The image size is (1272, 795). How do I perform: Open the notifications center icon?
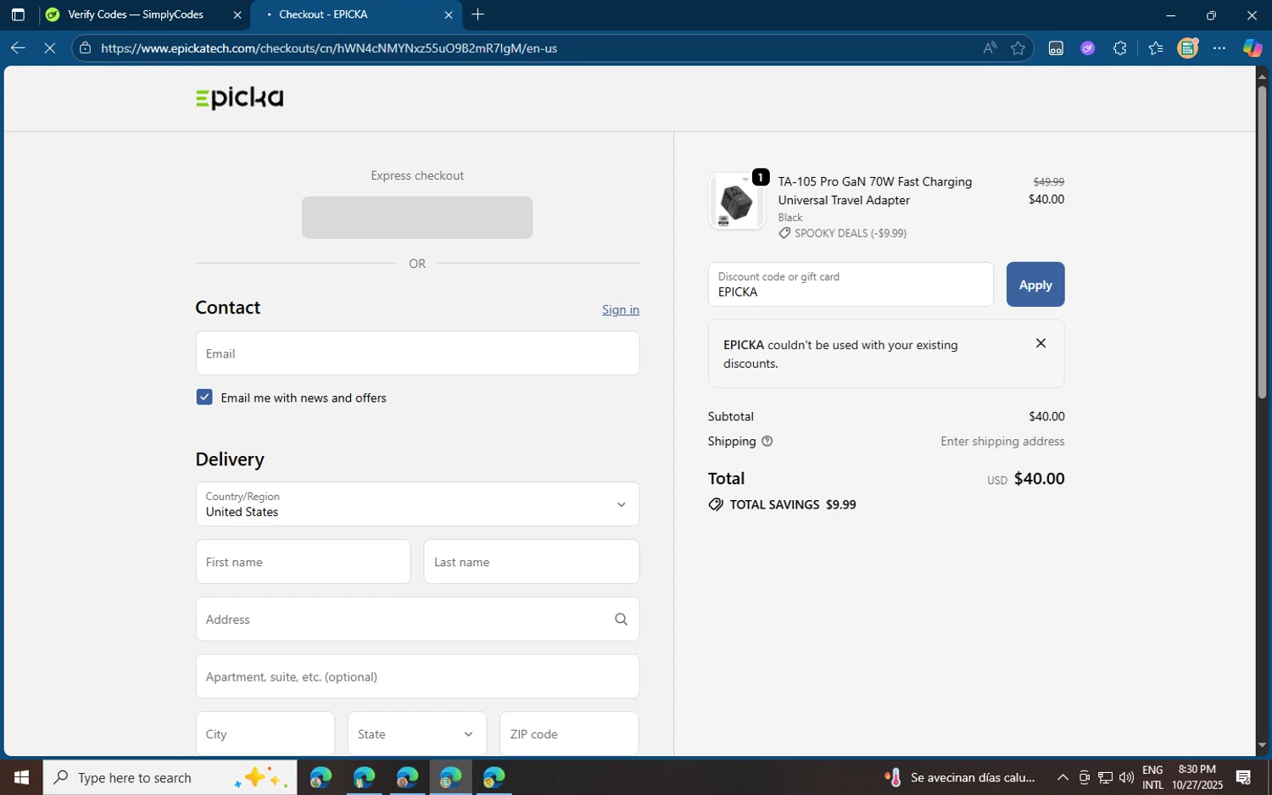pos(1244,777)
